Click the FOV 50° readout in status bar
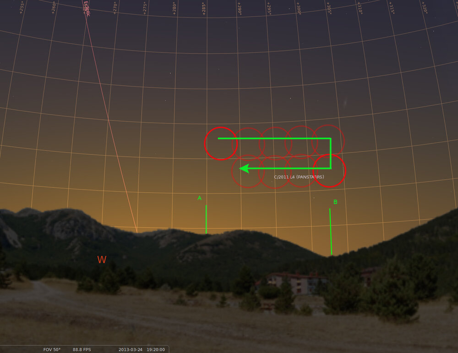Viewport: 458px width, 353px height. [52, 349]
